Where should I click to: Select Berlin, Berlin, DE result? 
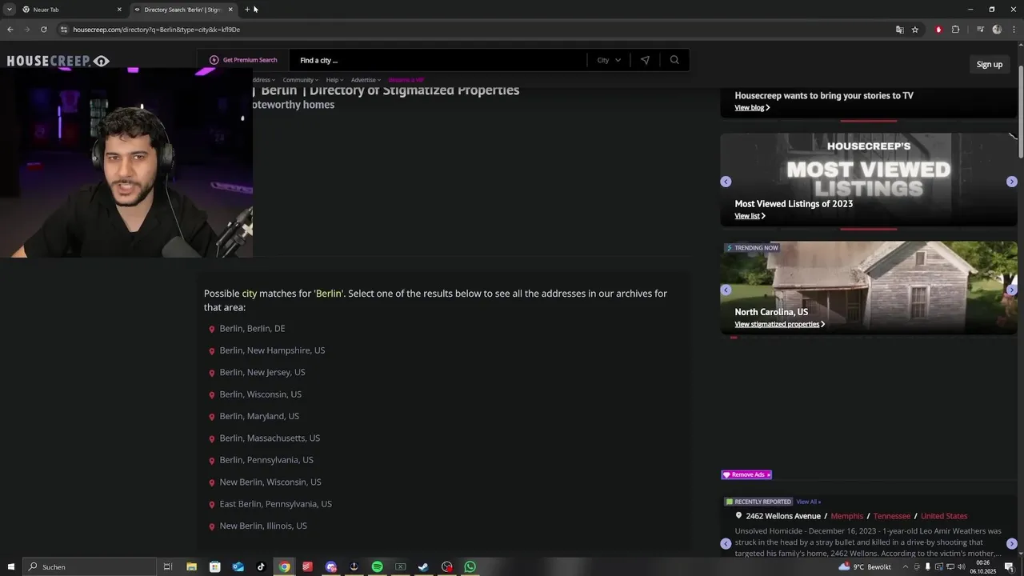click(252, 329)
